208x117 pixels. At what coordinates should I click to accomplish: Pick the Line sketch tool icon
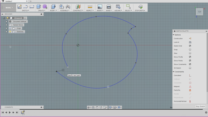click(x=26, y=6)
